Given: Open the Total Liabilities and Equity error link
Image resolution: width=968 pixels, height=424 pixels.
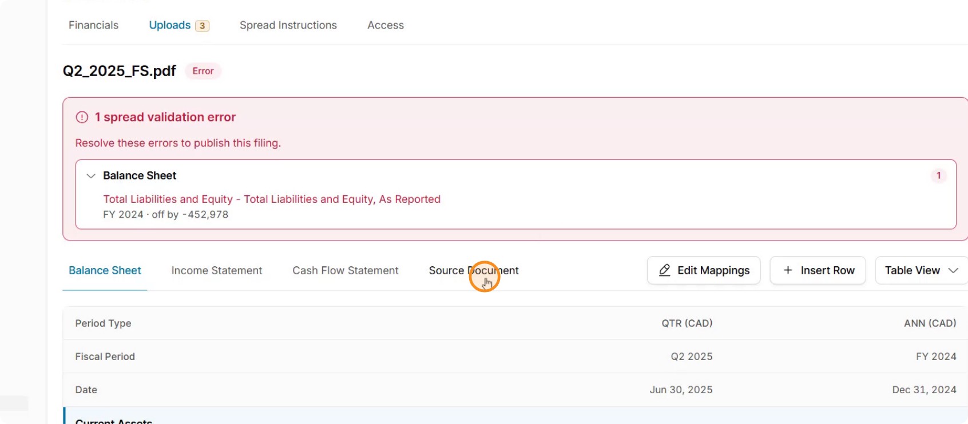Looking at the screenshot, I should pos(272,199).
